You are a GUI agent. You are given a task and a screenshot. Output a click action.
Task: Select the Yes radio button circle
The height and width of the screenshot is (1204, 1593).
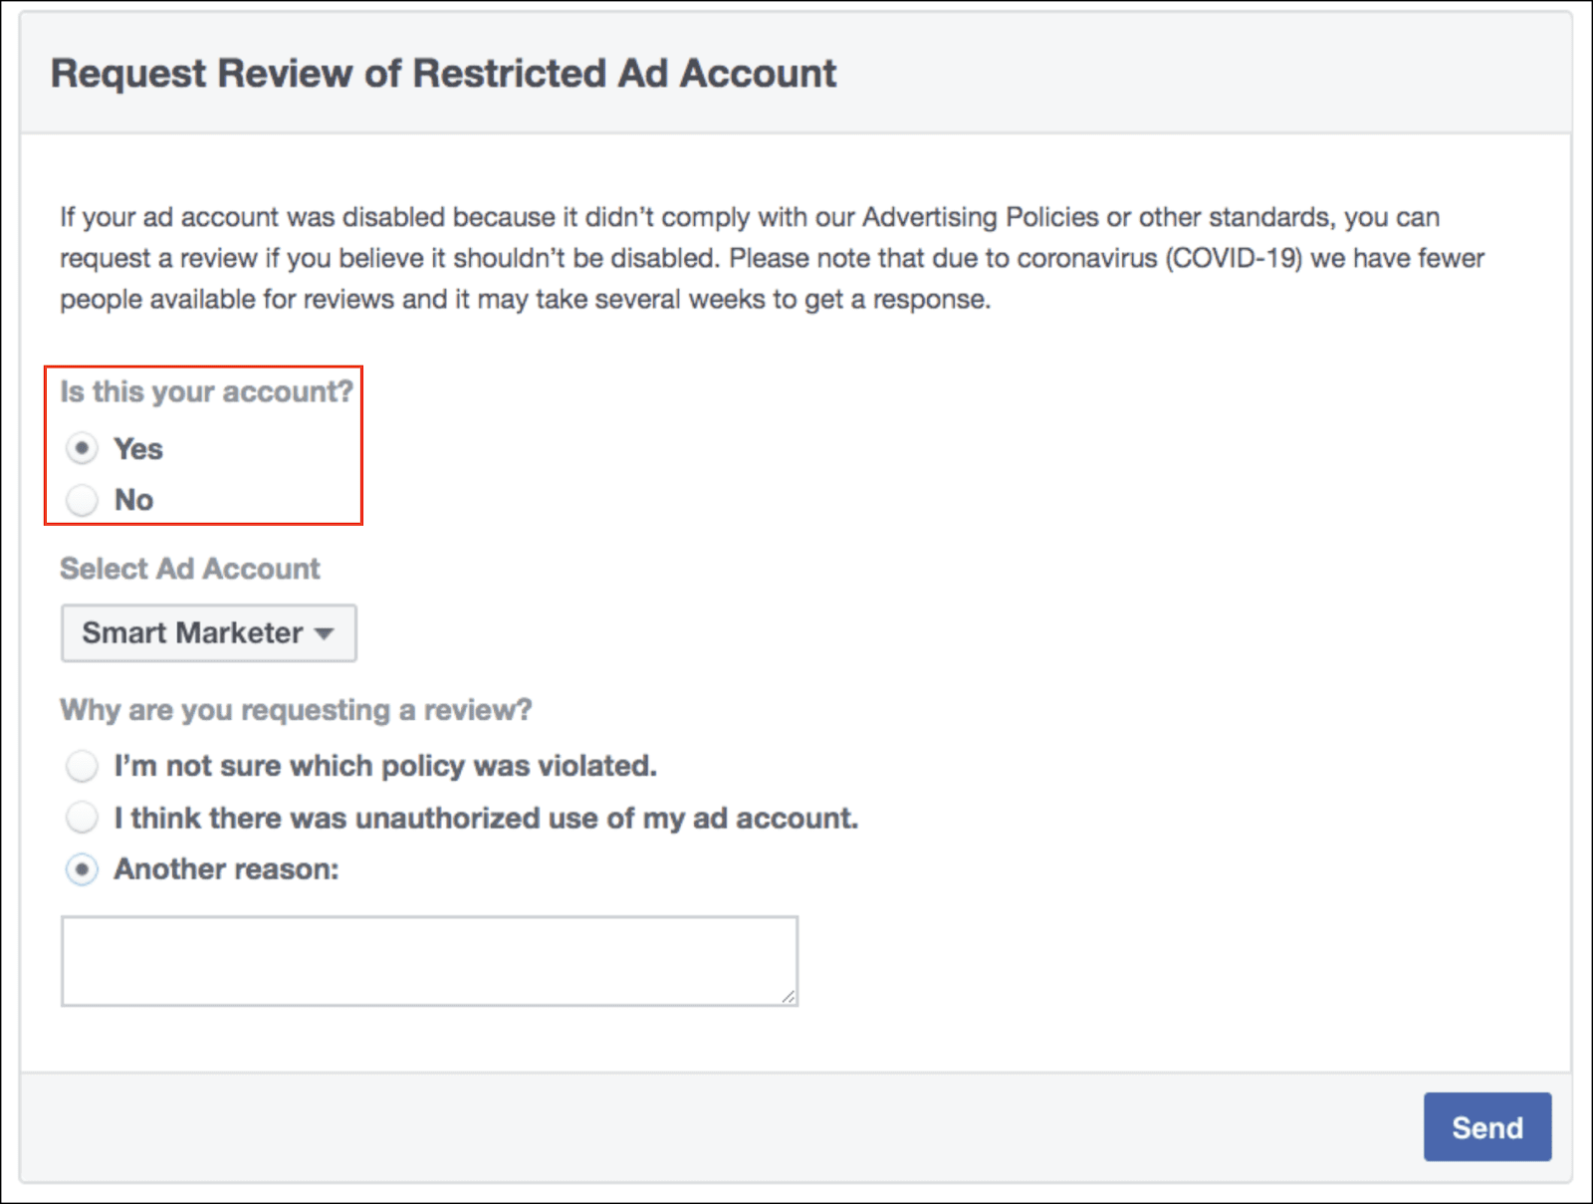tap(82, 449)
